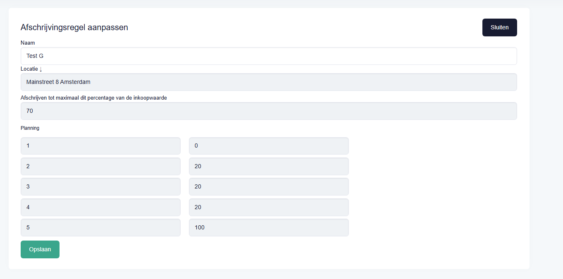Click the Planning period field showing 2
The image size is (563, 279).
pos(100,166)
